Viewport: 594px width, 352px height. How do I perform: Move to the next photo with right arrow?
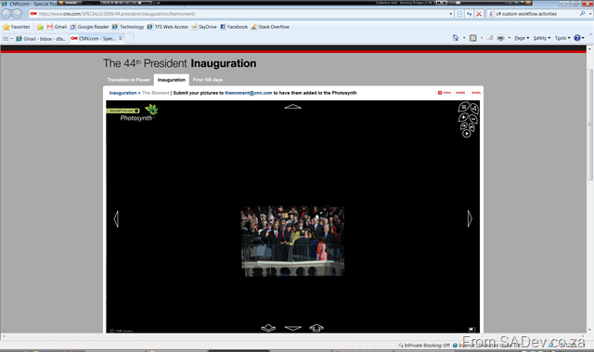coord(470,218)
